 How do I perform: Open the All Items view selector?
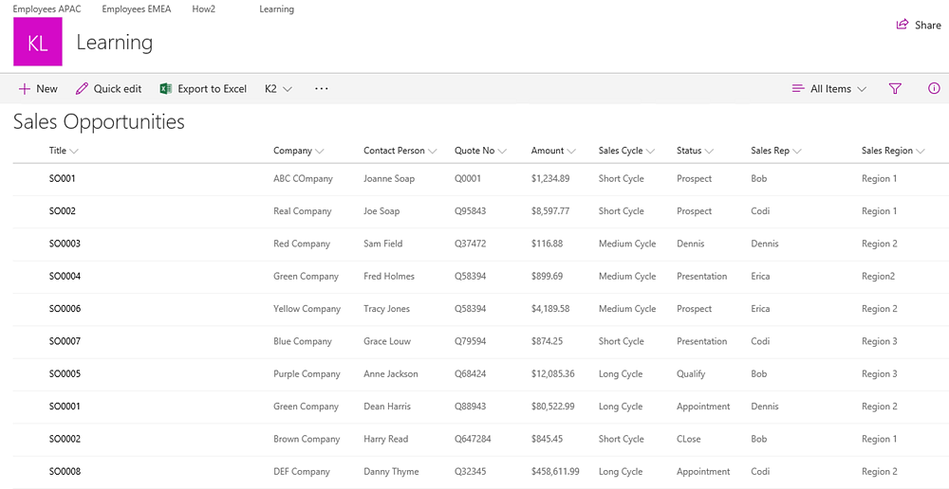(829, 89)
